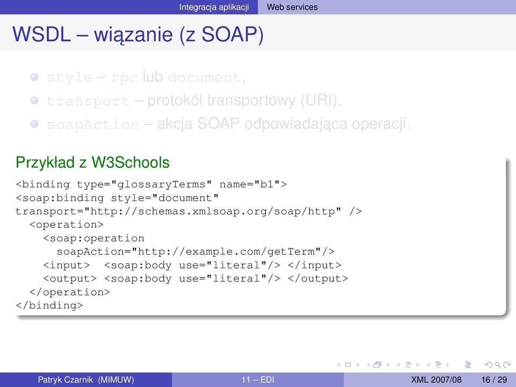Screen dimensions: 516x387
Task: Click the style – rpc lub document bullet
Action: 146,77
